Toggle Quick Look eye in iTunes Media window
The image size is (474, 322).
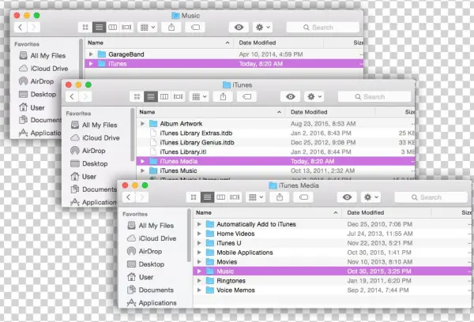347,197
